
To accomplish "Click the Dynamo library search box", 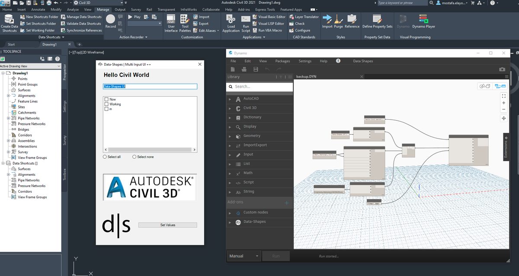I will [259, 86].
